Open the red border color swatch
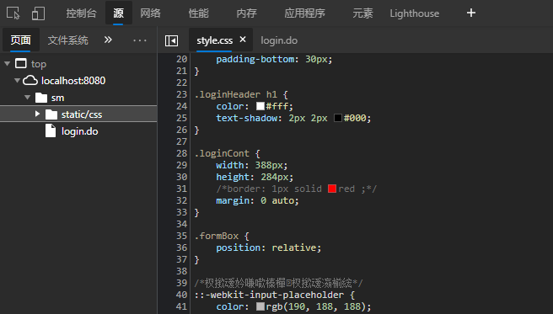This screenshot has width=553, height=314. coord(332,189)
